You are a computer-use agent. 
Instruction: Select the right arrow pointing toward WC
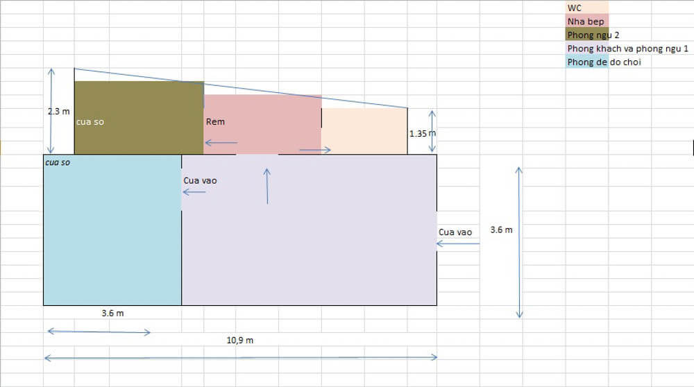pos(314,150)
